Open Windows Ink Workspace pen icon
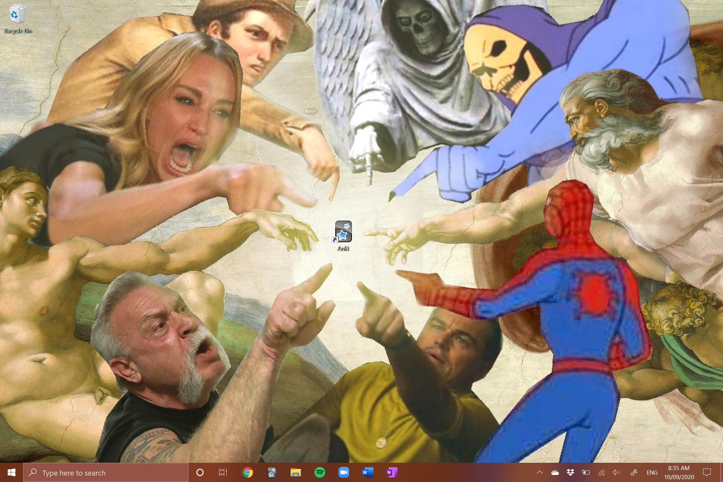 pyautogui.click(x=634, y=472)
